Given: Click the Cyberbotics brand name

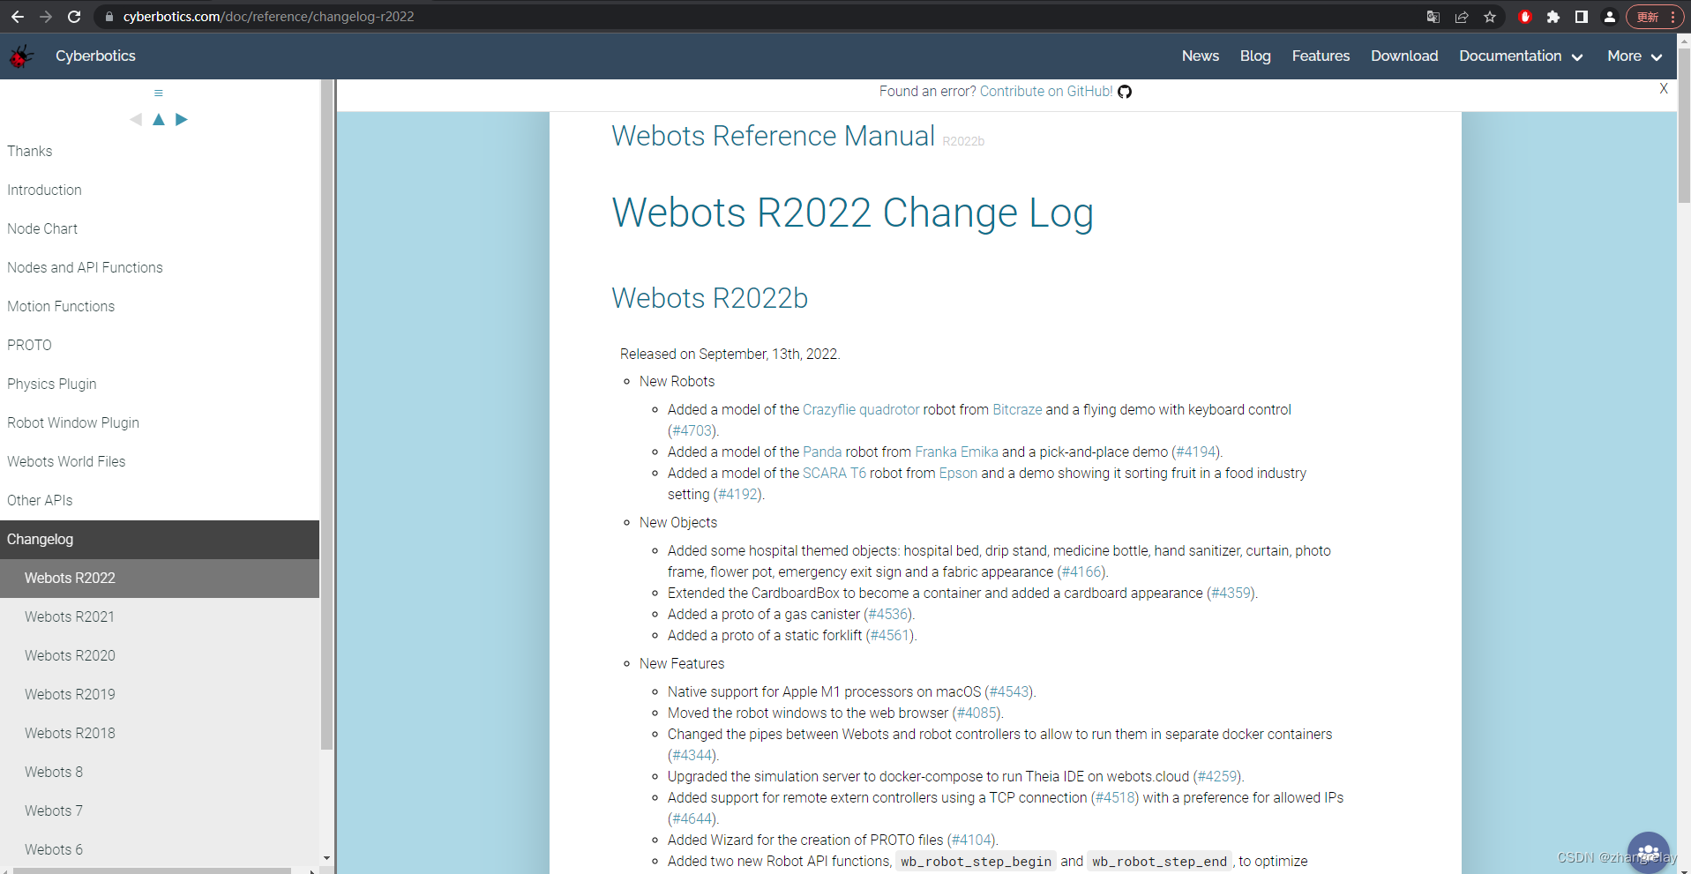Looking at the screenshot, I should [x=95, y=56].
